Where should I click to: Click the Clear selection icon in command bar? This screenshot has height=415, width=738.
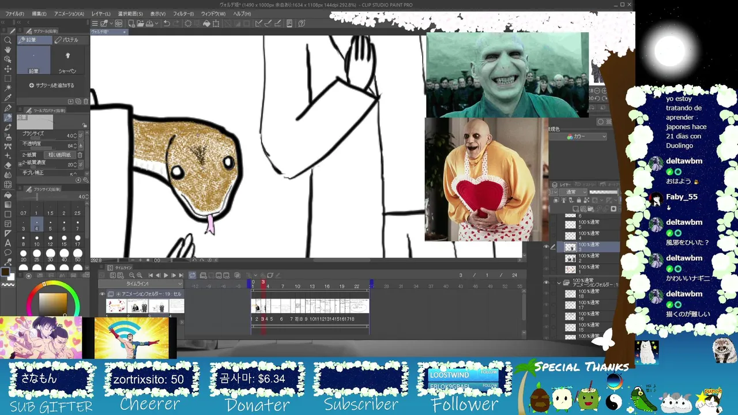click(188, 24)
